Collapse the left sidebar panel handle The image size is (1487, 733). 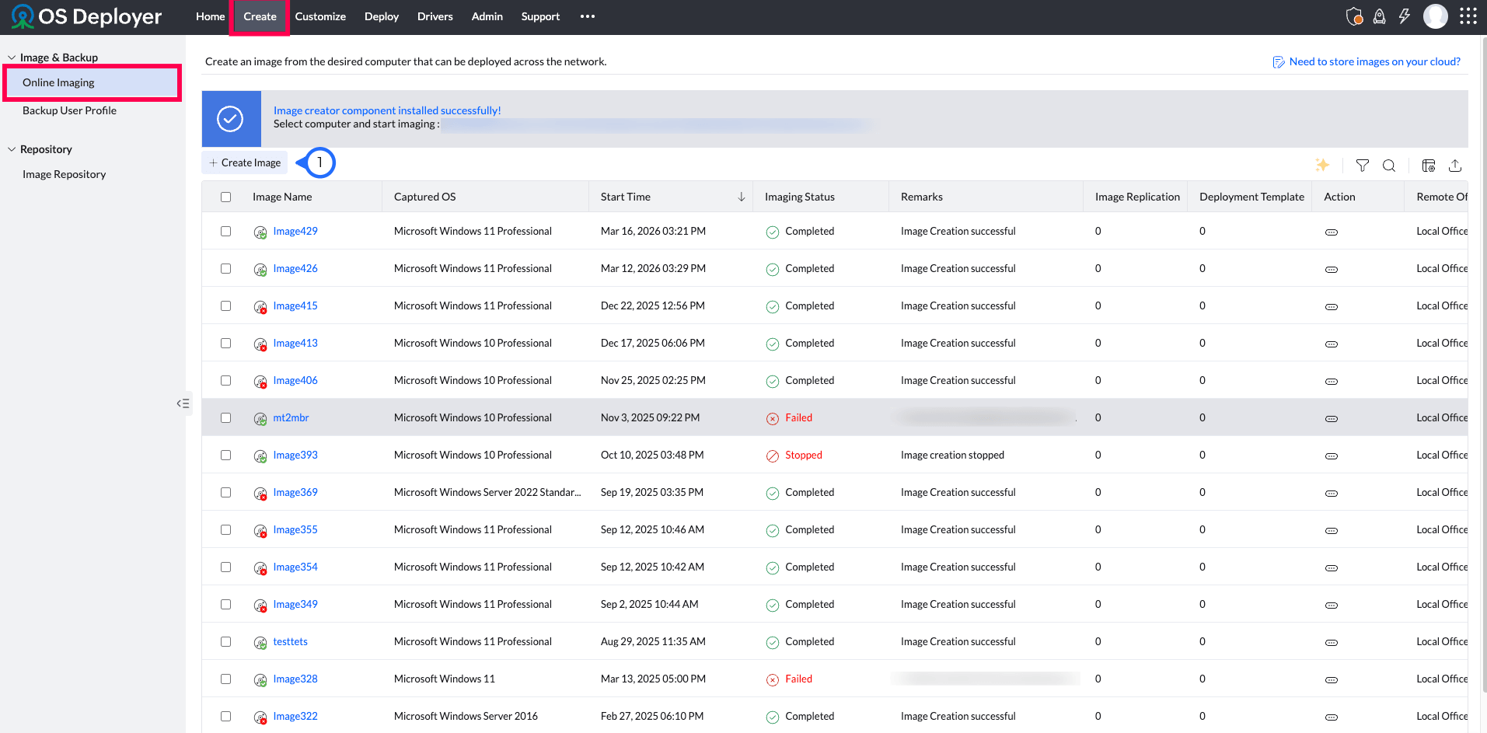183,403
